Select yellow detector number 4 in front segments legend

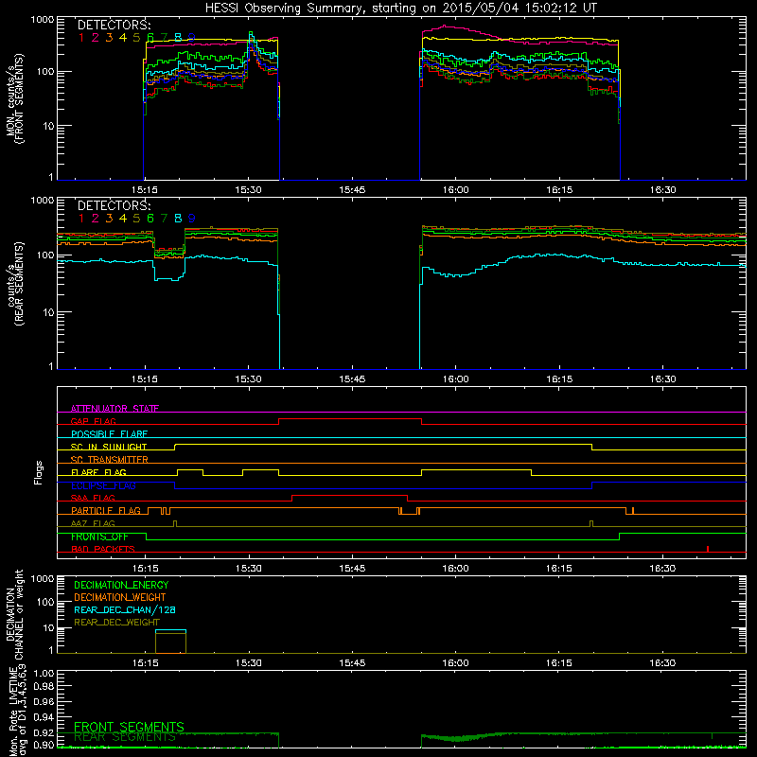coord(123,38)
